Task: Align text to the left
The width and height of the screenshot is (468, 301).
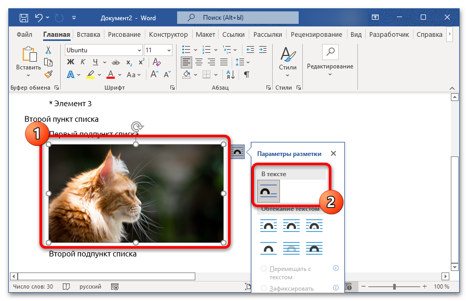Action: click(x=186, y=62)
